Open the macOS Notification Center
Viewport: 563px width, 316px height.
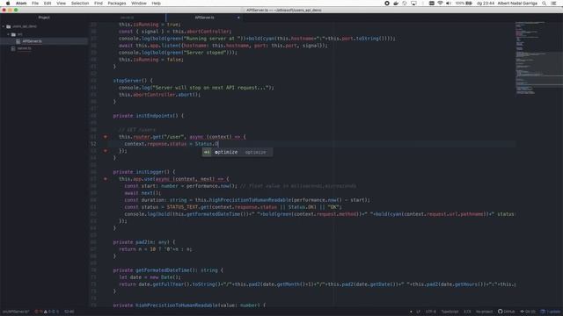click(x=554, y=4)
